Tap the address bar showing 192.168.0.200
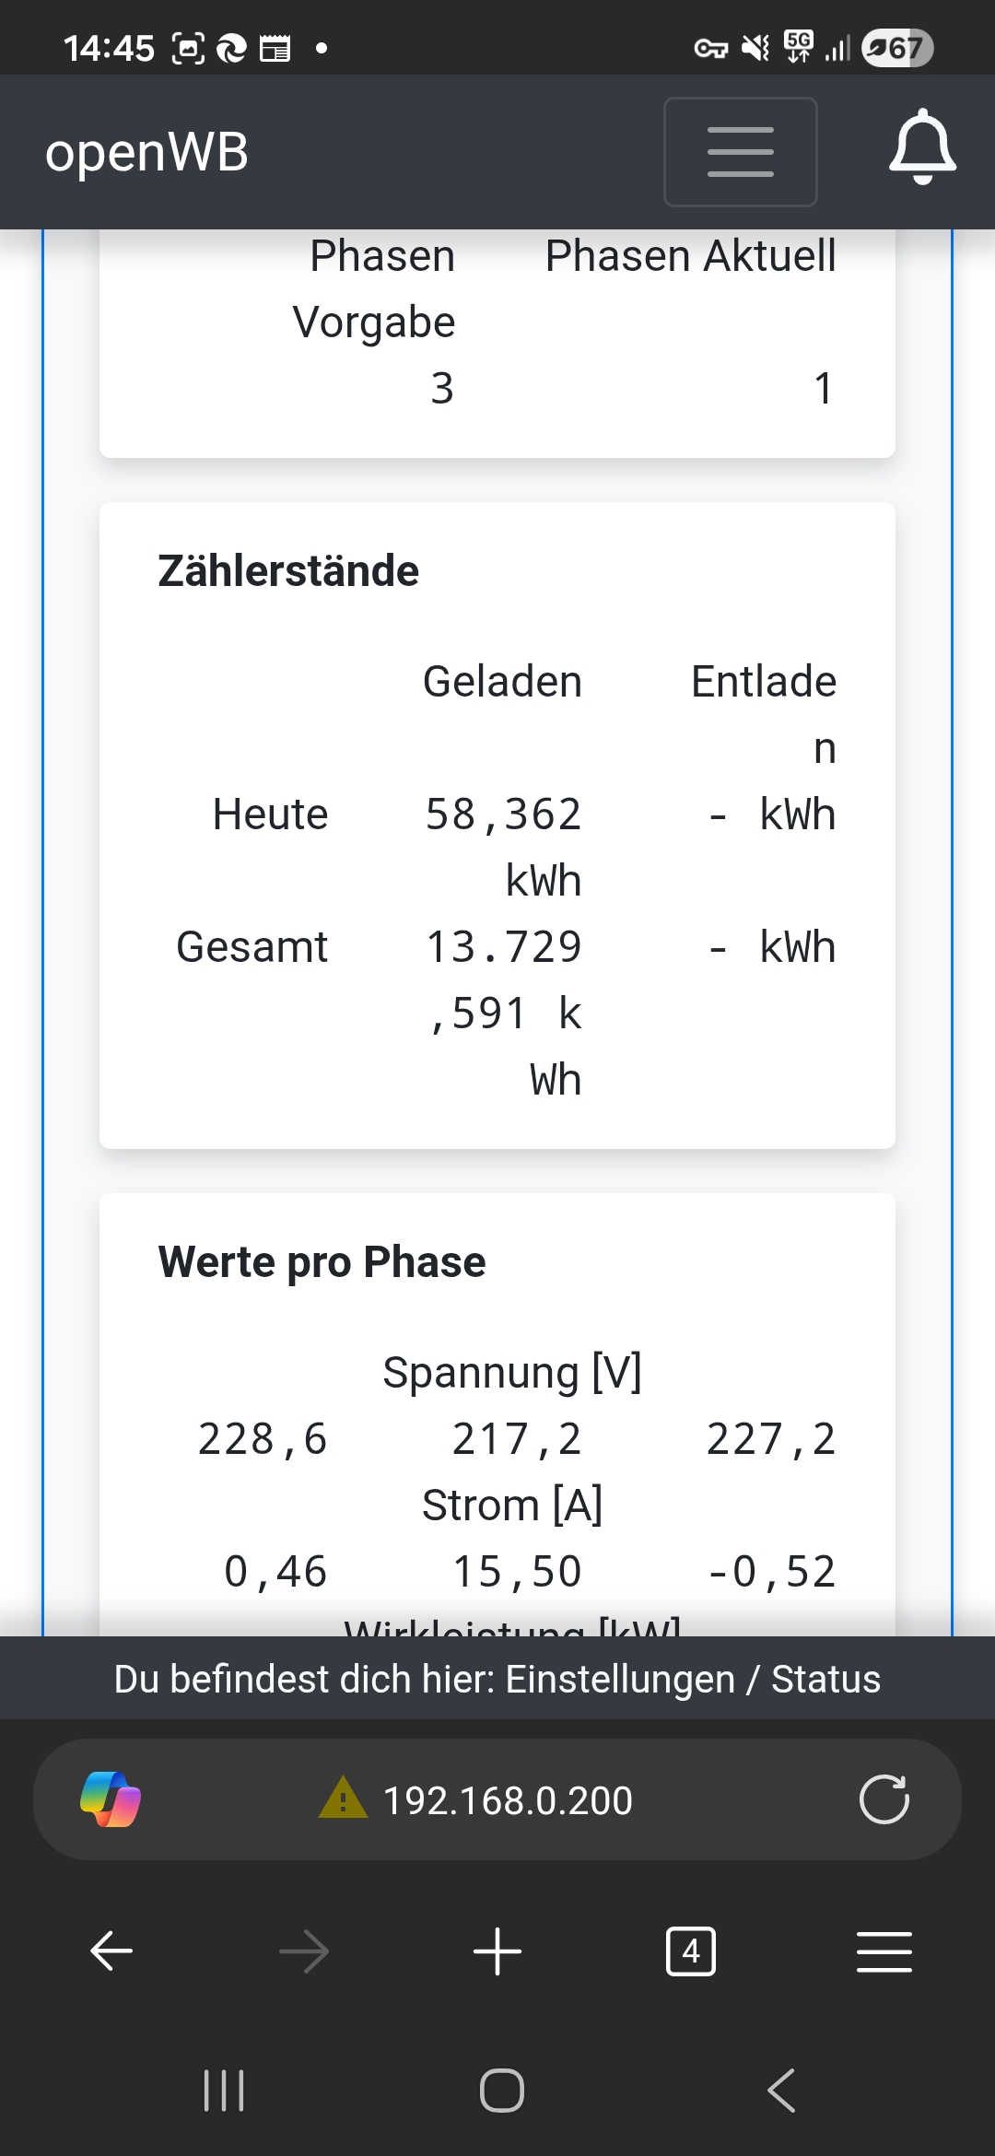The height and width of the screenshot is (2156, 995). (x=508, y=1800)
